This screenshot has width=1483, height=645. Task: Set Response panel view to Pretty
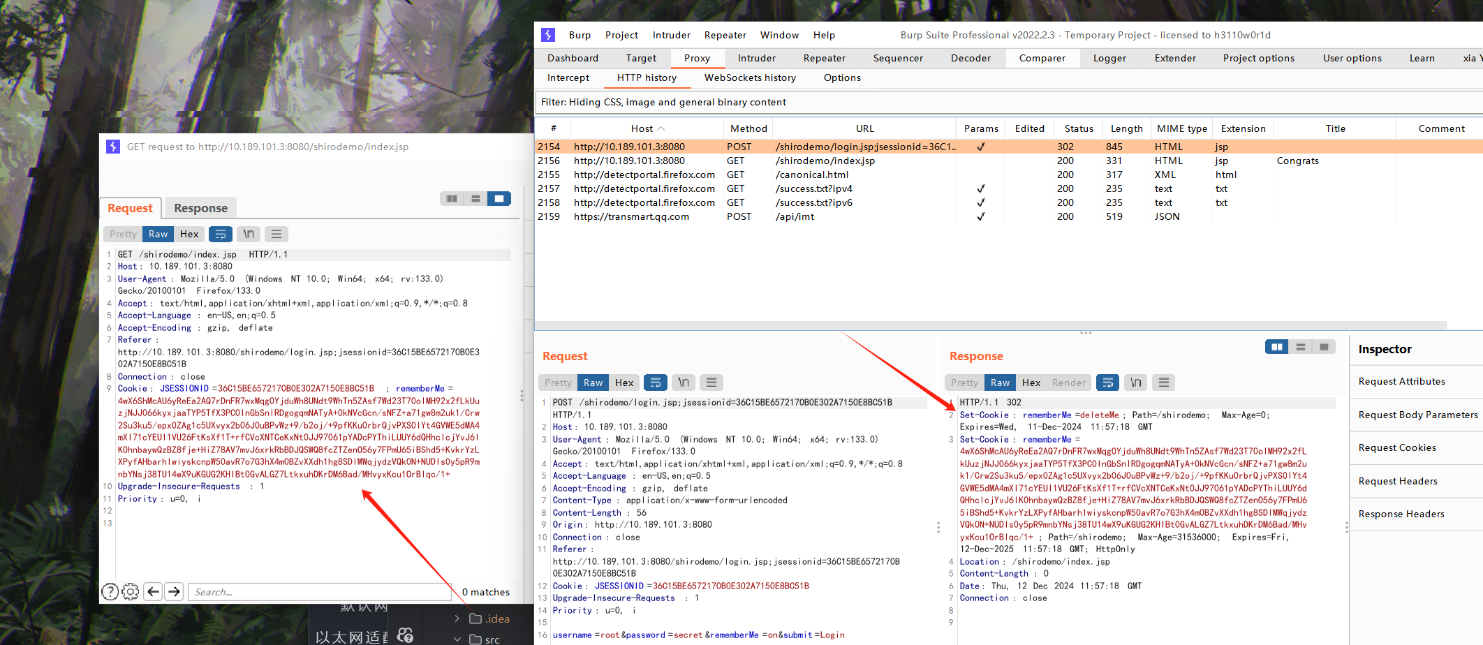[965, 383]
